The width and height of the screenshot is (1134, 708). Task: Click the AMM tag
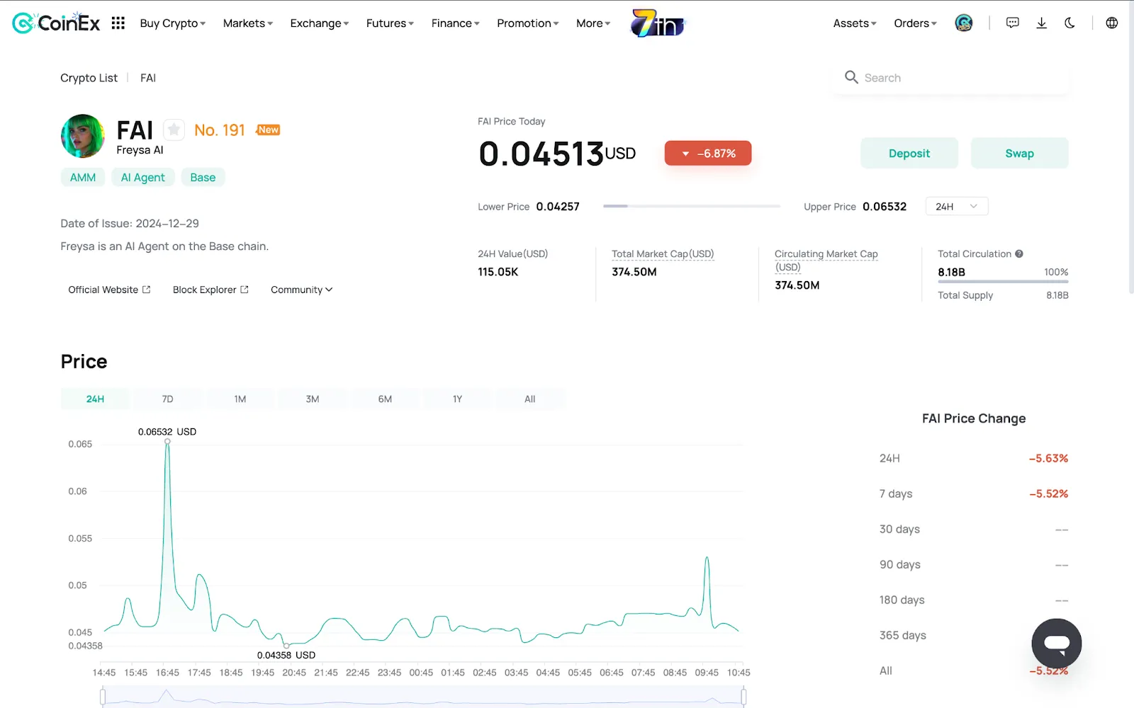(x=83, y=177)
